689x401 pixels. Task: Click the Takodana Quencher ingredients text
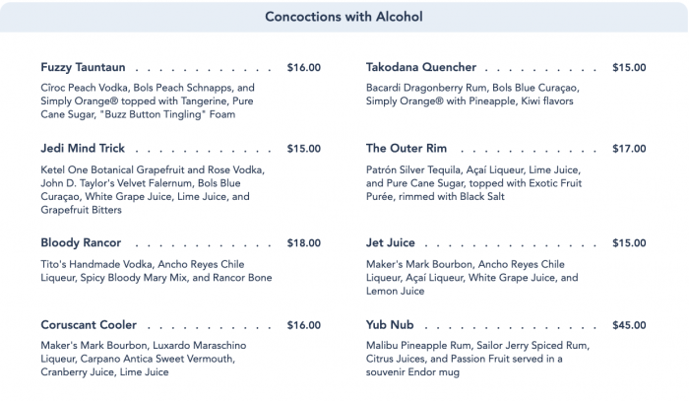pyautogui.click(x=472, y=95)
